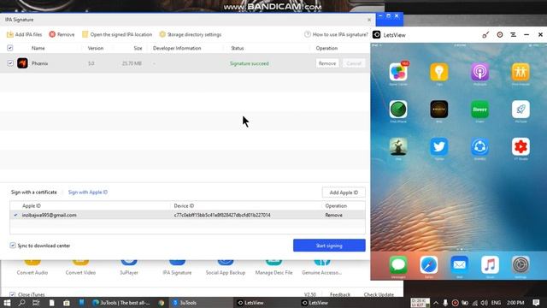Click the Start signing button
547x308 pixels.
point(329,246)
